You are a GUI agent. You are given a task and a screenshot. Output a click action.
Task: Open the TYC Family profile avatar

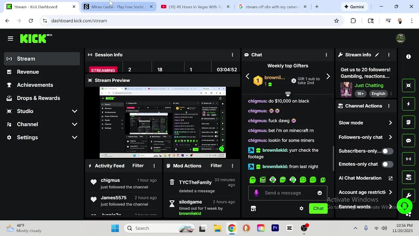point(401,38)
